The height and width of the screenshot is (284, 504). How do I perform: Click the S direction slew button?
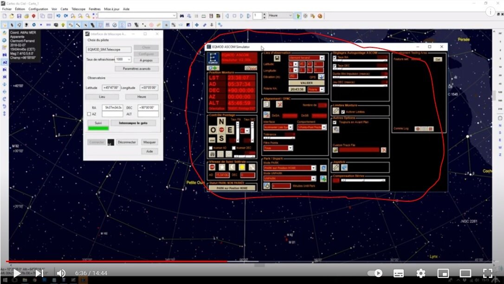(221, 139)
